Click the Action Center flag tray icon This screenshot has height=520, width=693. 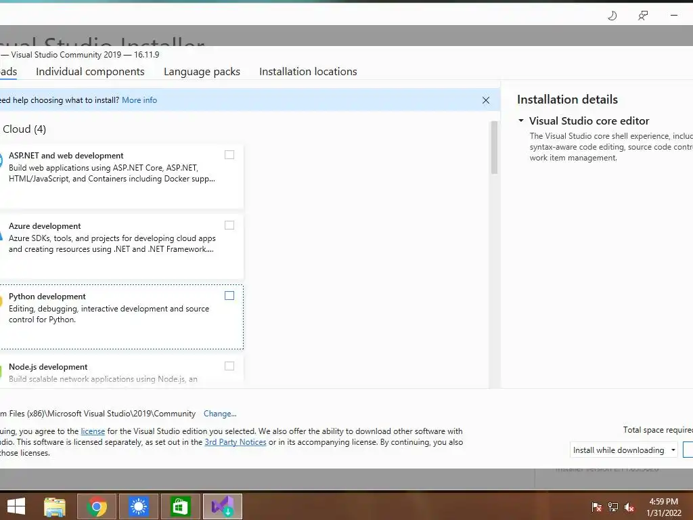pos(597,507)
